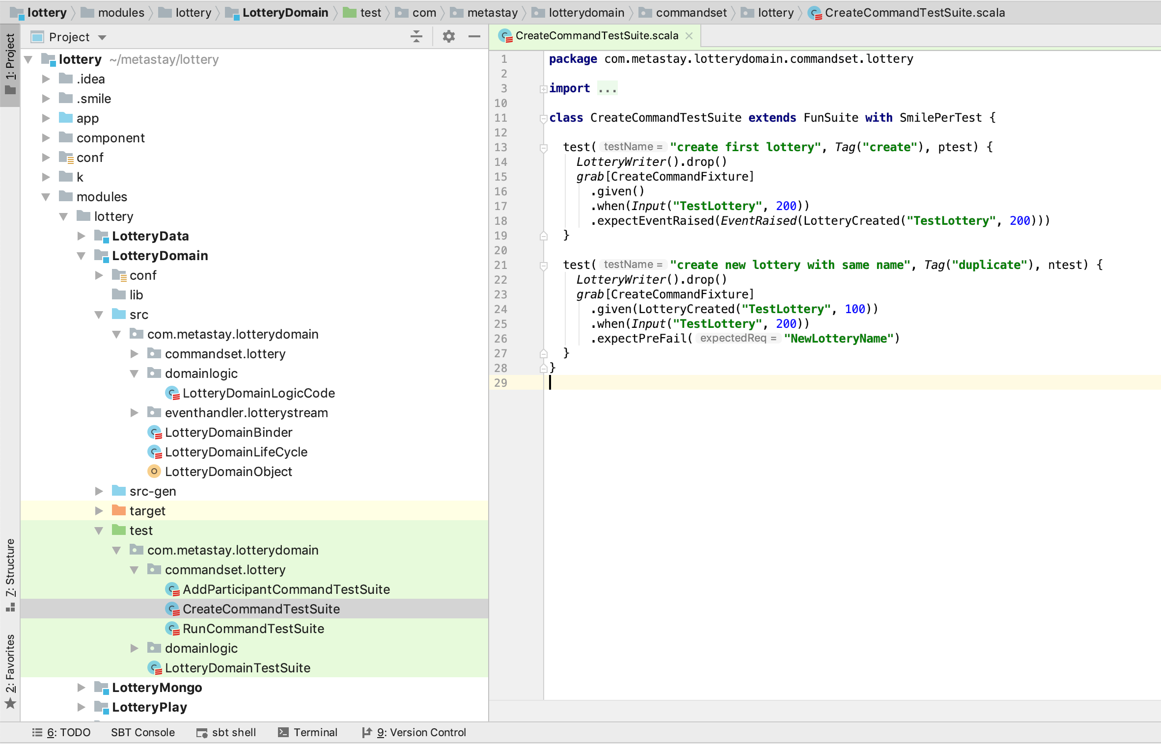Open Version Control tool window

414,732
